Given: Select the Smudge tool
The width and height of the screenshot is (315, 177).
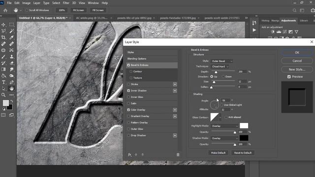Looking at the screenshot, I should coord(11,69).
